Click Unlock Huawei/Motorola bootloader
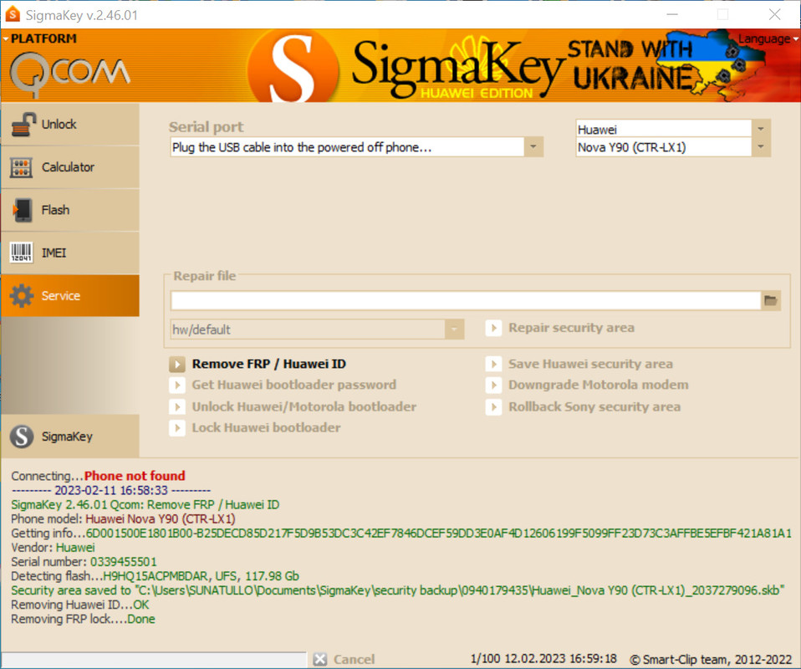Screen dimensions: 801x669 click(304, 406)
